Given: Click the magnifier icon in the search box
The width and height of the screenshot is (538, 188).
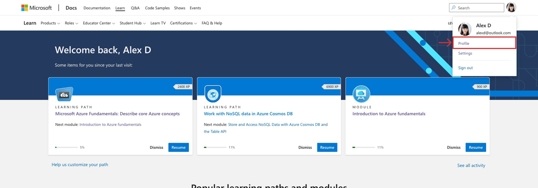Looking at the screenshot, I should (453, 7).
